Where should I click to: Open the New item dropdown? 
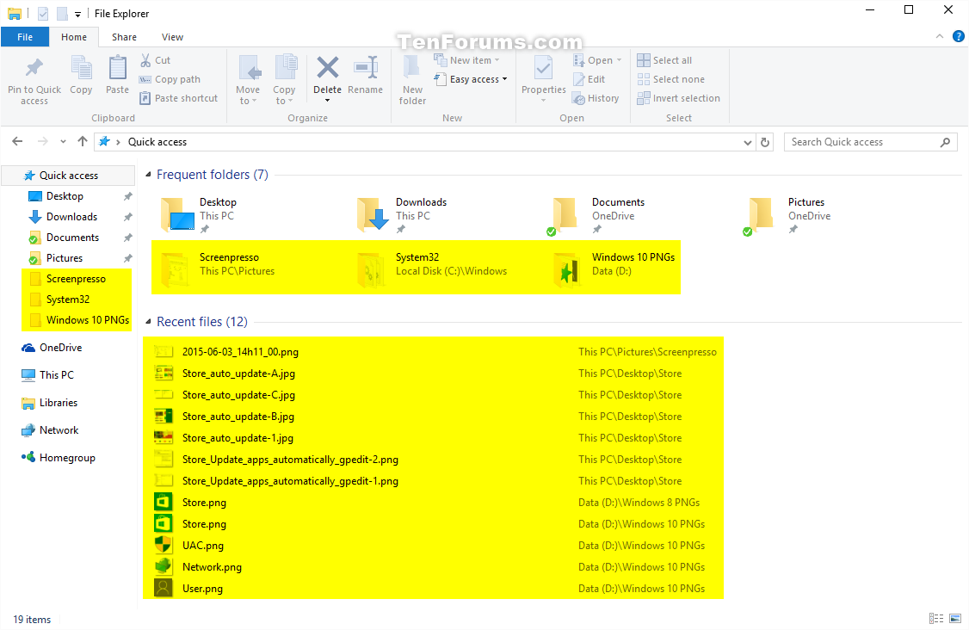(467, 60)
